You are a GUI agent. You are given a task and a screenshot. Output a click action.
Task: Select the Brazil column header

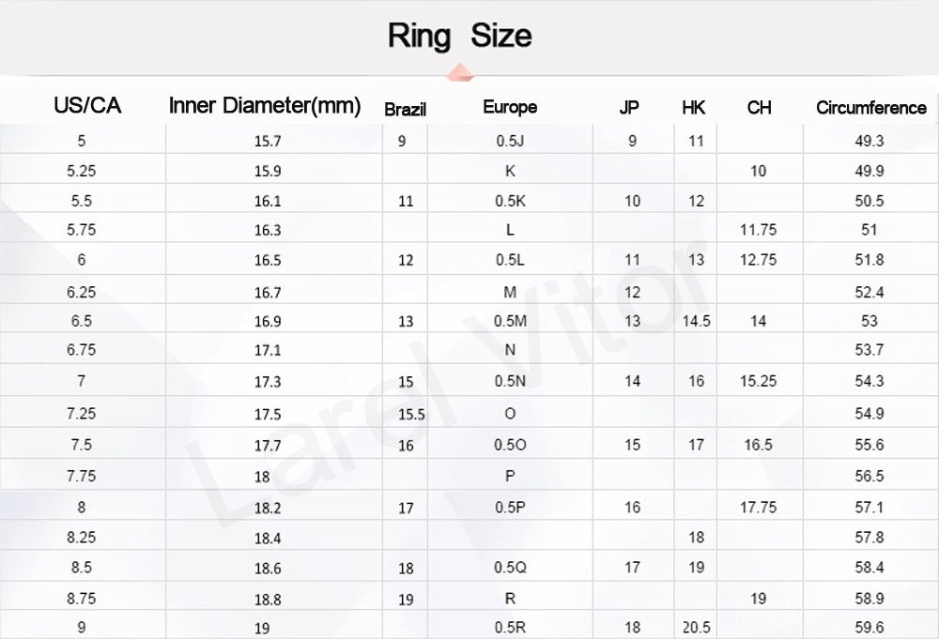(x=406, y=109)
